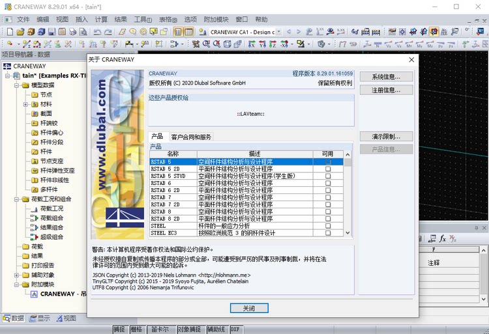Close the 关于 CRANEWAY dialog with X
This screenshot has height=334, width=489.
point(411,59)
